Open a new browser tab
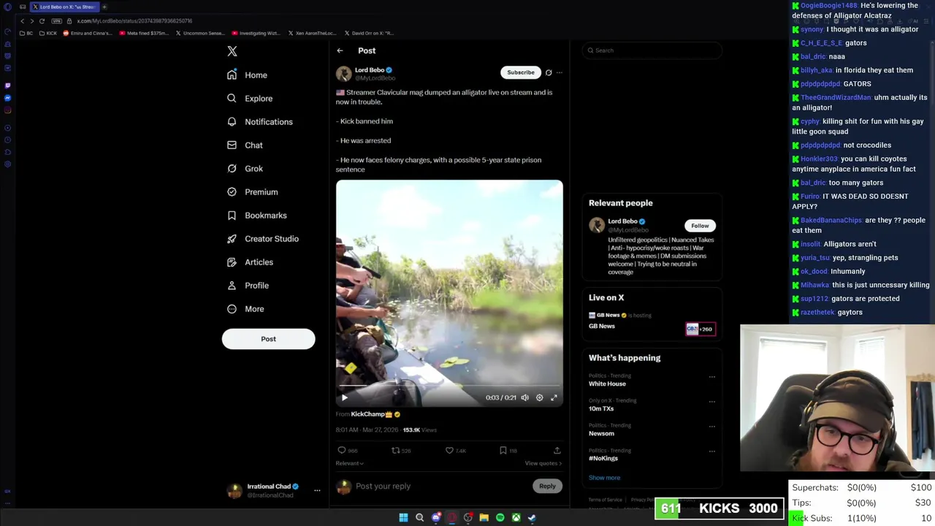Image resolution: width=935 pixels, height=526 pixels. 104,7
